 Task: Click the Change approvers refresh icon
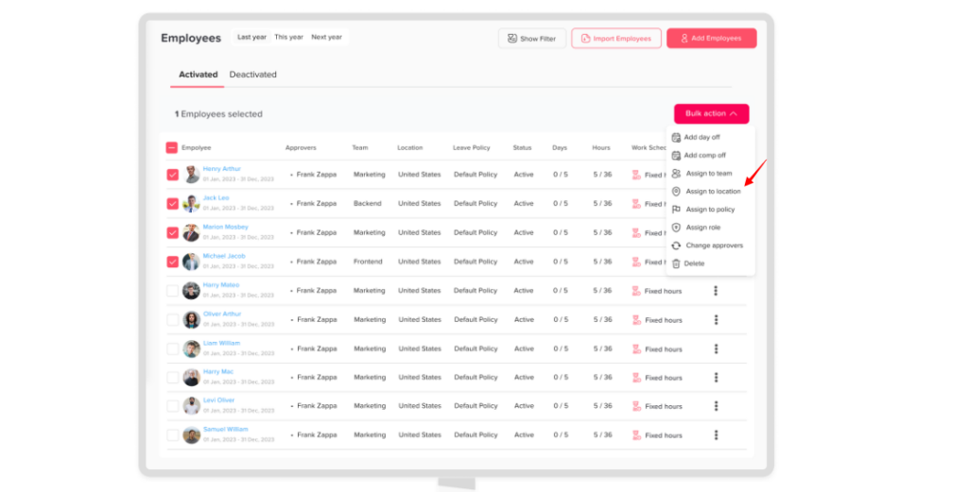coord(676,246)
